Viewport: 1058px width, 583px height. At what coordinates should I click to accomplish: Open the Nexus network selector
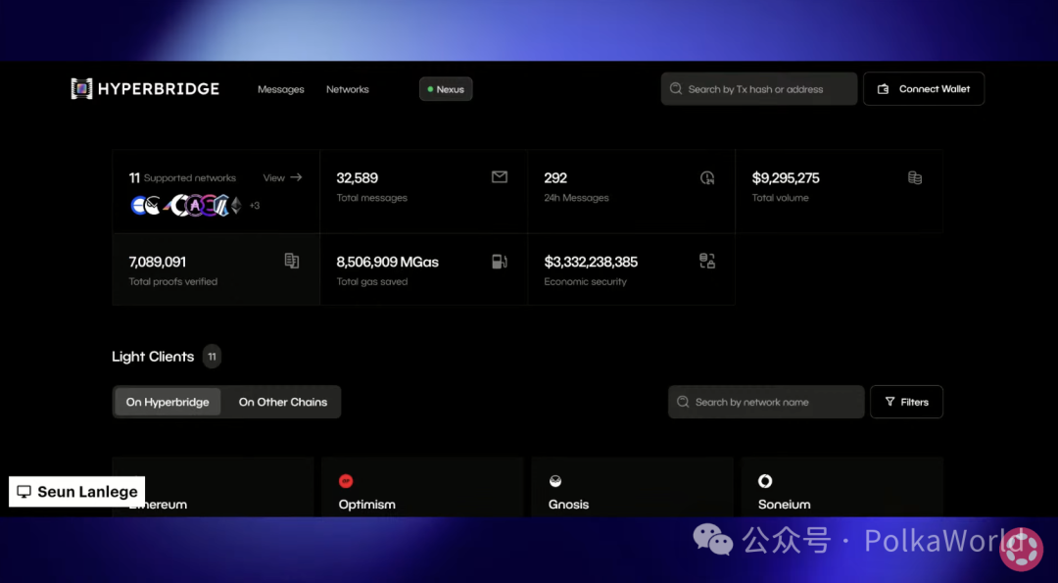click(x=446, y=89)
